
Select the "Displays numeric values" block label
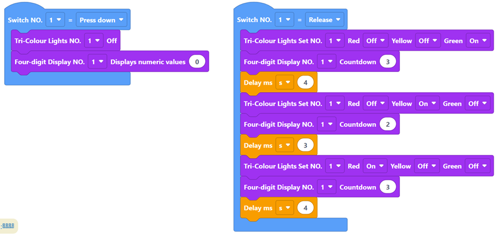coord(147,62)
